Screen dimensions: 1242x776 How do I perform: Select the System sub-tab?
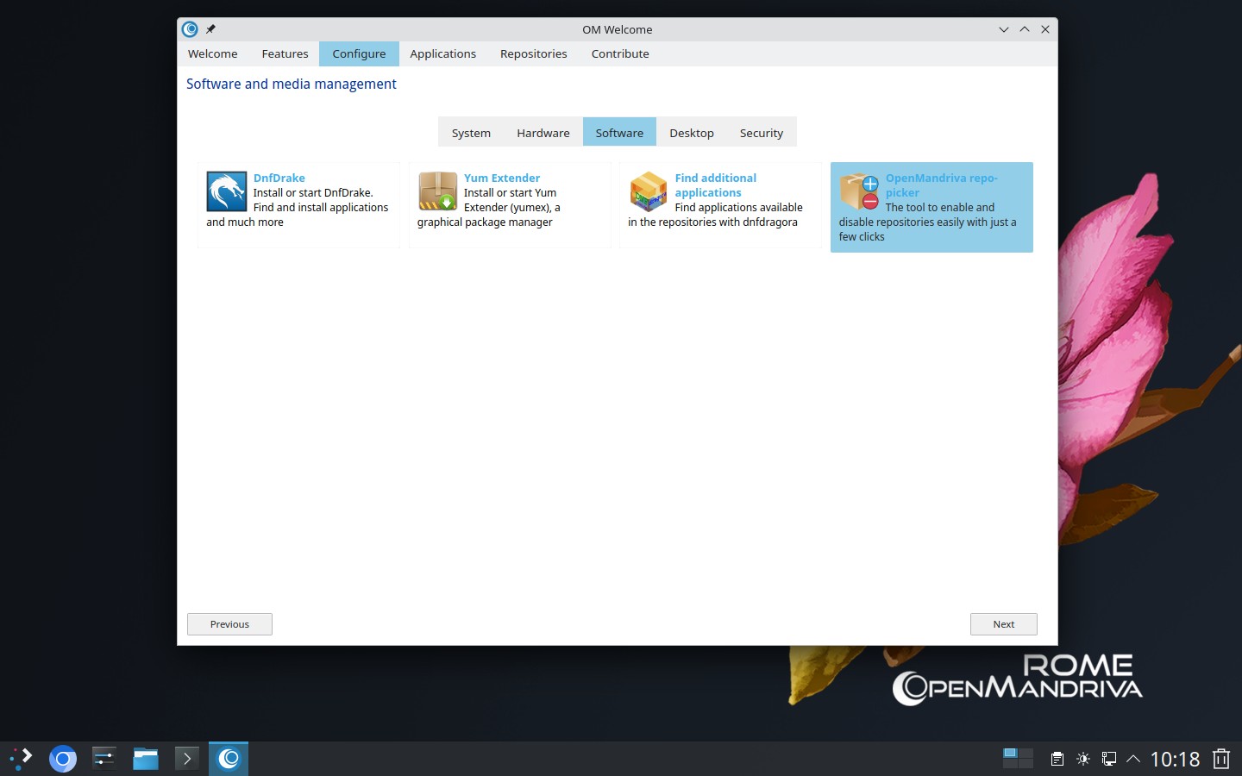[471, 133]
